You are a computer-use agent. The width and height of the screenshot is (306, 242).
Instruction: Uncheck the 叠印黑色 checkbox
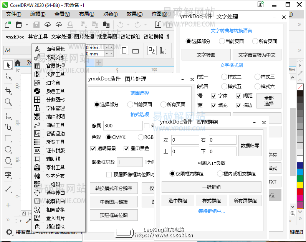126,149
